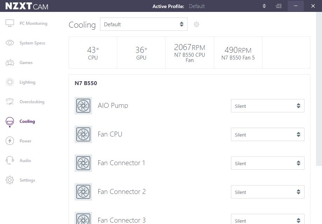The width and height of the screenshot is (322, 224).
Task: Click the Fan Connector 2 label
Action: [121, 191]
